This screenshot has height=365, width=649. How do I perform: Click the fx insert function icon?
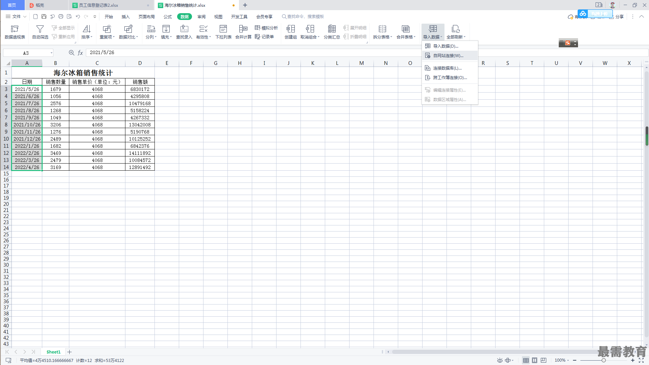coord(80,53)
